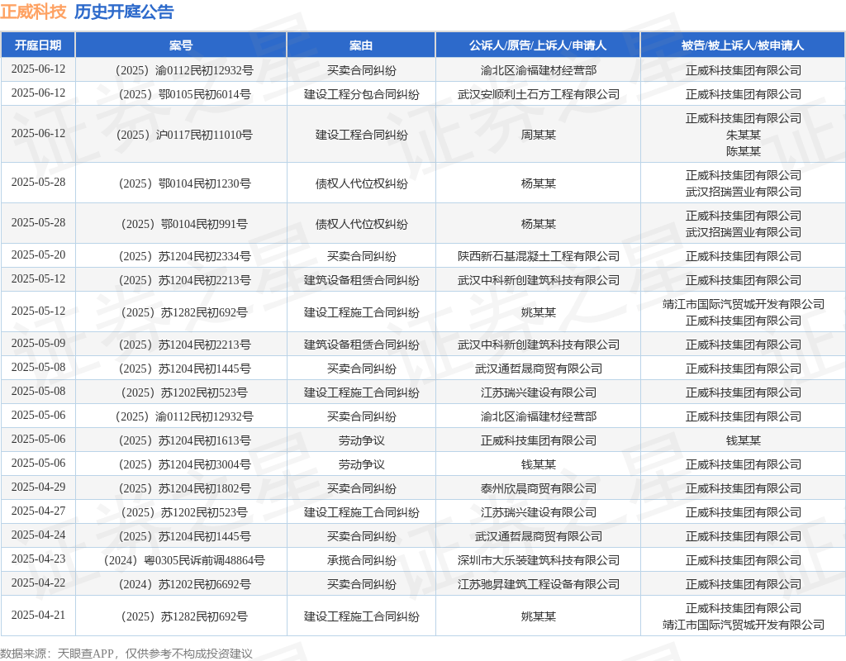Click the date 2025-05-20
This screenshot has height=661, width=846.
pos(38,254)
